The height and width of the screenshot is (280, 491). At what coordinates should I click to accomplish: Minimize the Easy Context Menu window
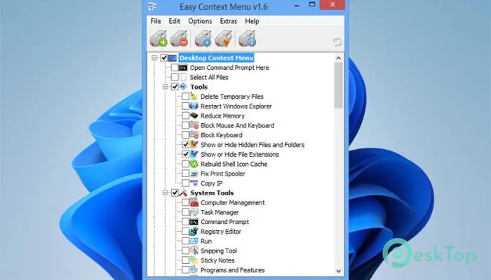(x=297, y=6)
